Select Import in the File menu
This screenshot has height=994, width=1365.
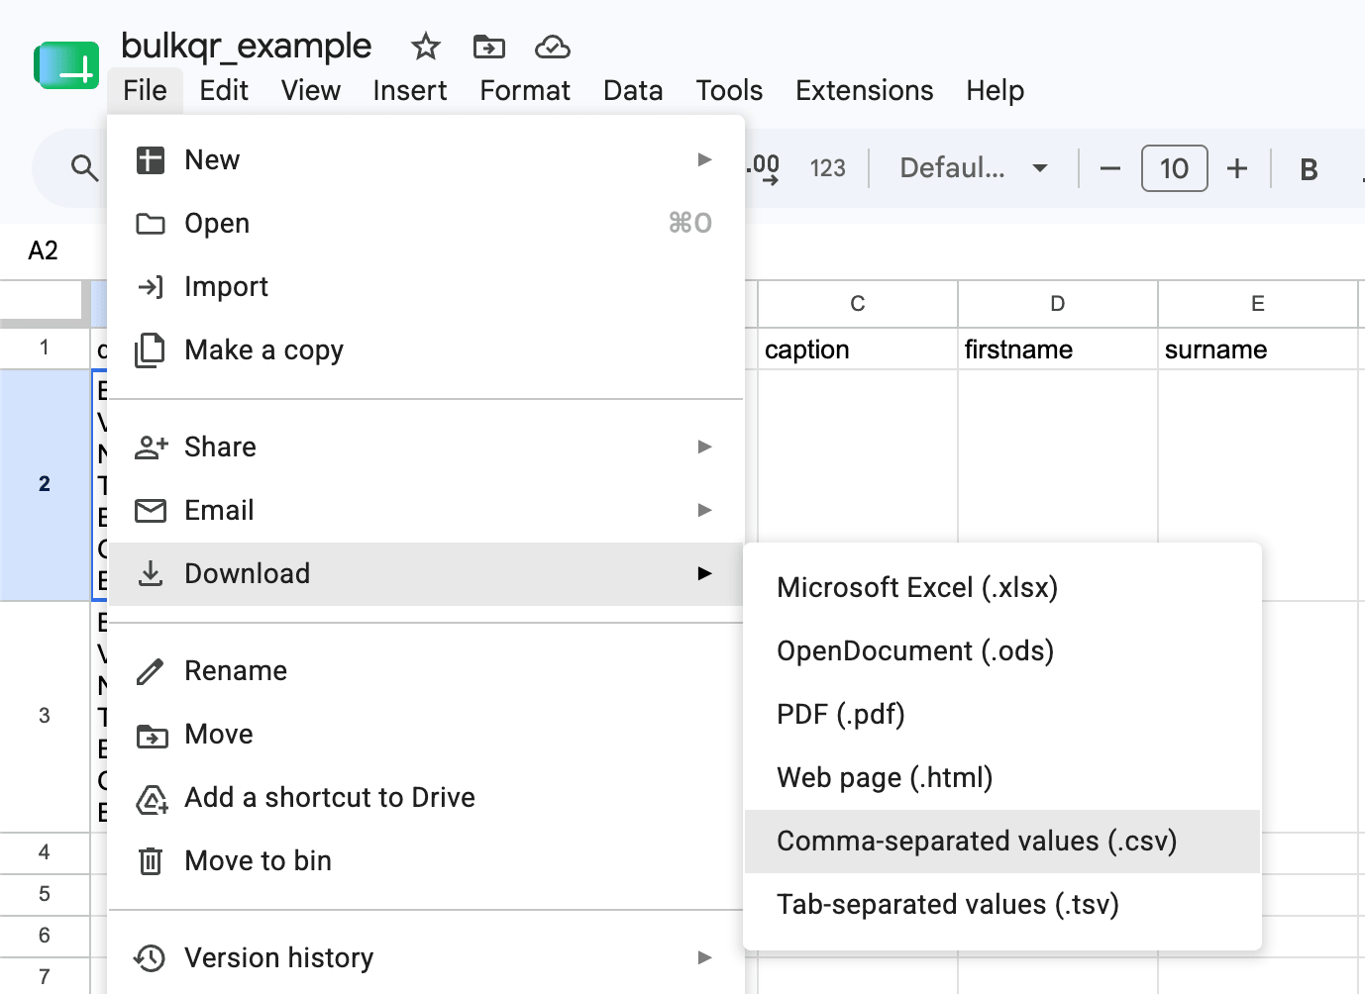tap(426, 286)
